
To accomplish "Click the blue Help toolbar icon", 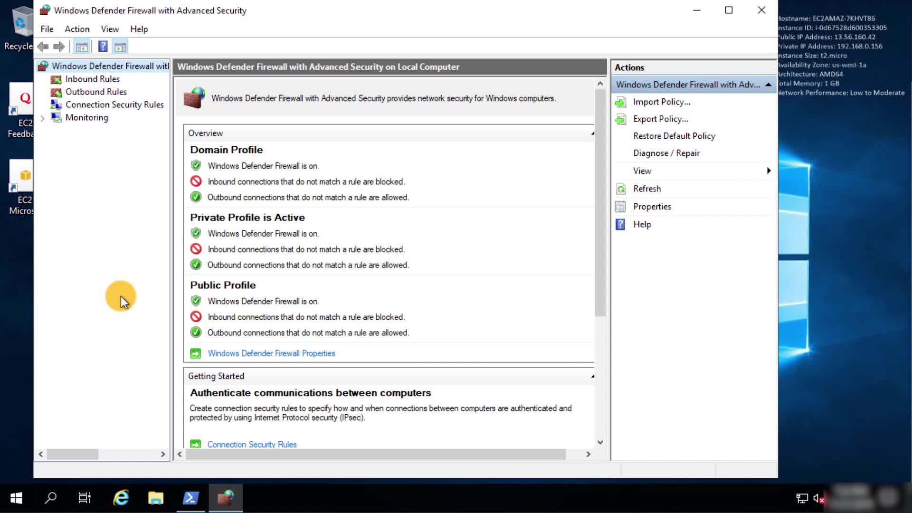I will (103, 47).
